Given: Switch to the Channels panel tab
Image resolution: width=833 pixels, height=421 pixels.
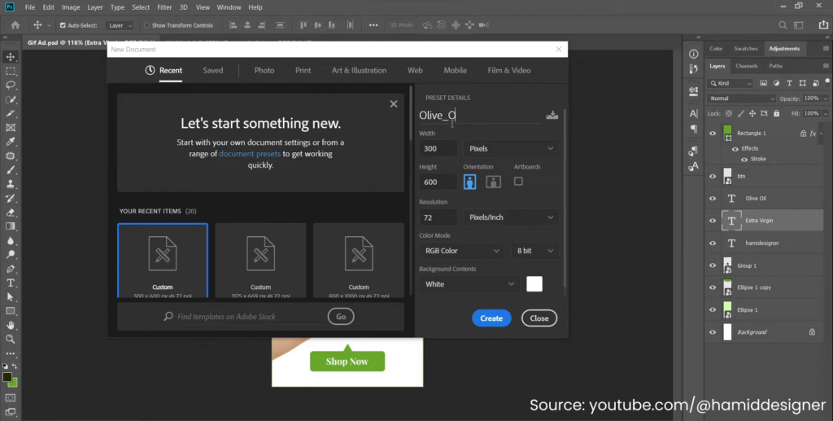Looking at the screenshot, I should tap(747, 66).
